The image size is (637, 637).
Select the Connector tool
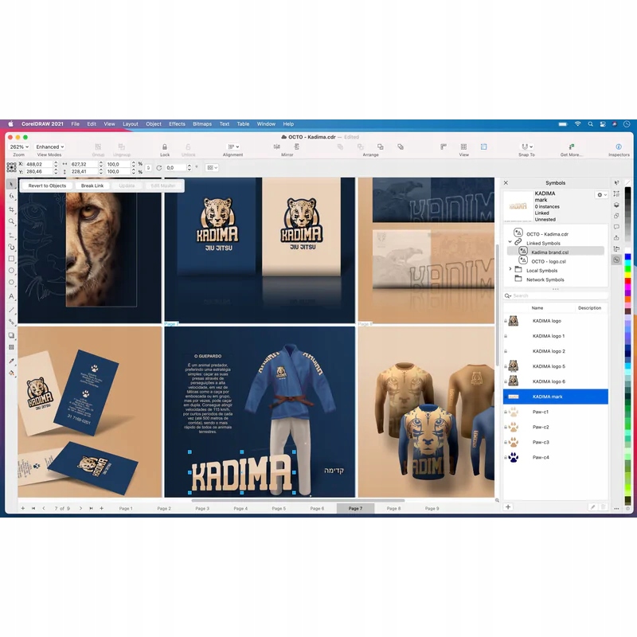[x=11, y=322]
